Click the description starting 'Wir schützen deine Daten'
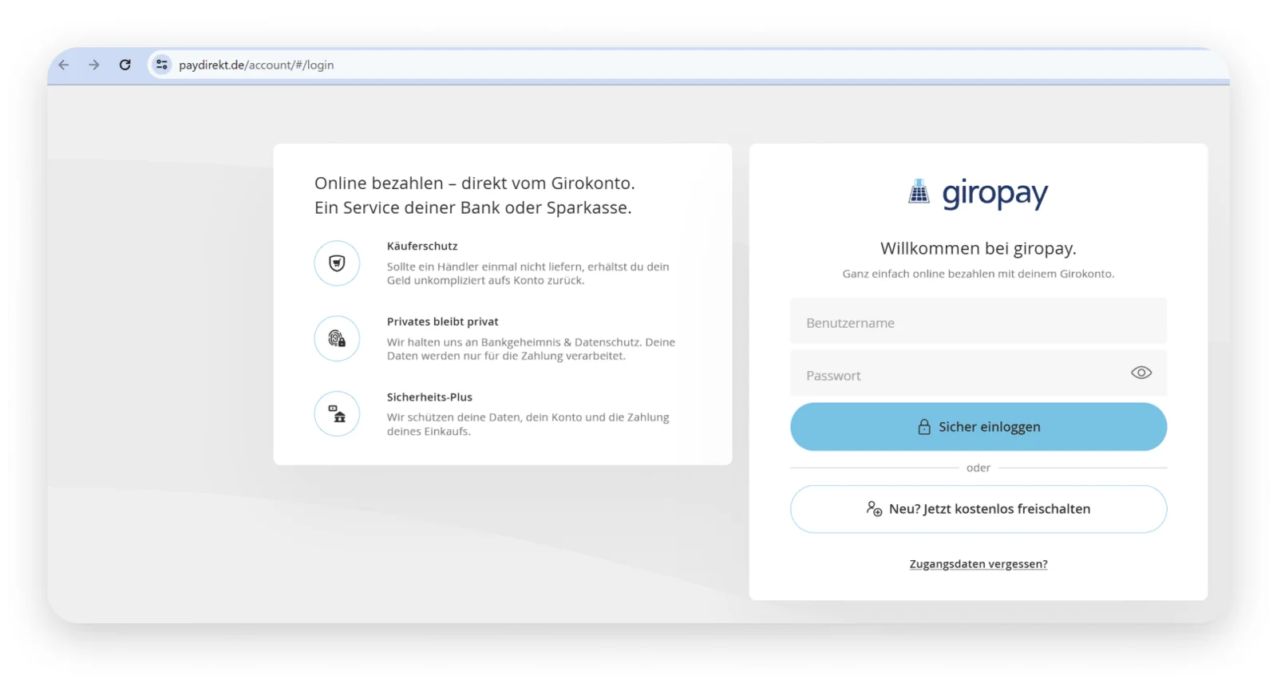 [528, 424]
